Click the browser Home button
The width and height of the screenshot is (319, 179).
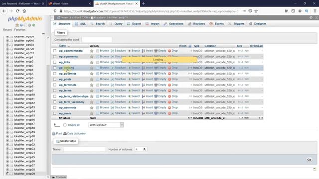tap(24, 11)
